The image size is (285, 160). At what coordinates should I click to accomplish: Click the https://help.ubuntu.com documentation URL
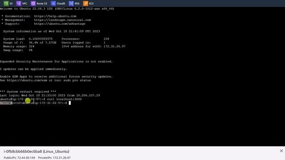click(55, 16)
